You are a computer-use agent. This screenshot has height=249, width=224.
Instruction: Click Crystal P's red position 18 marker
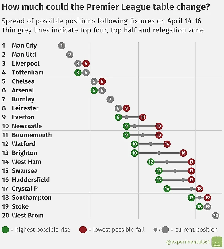point(199,189)
